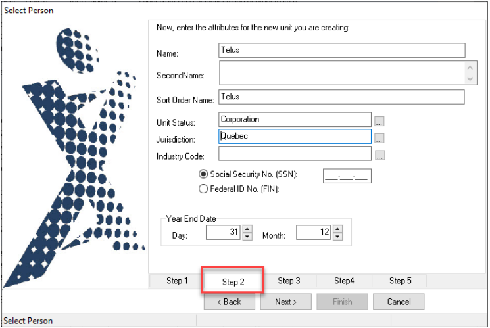Click the Month value field showing 12

pyautogui.click(x=314, y=233)
